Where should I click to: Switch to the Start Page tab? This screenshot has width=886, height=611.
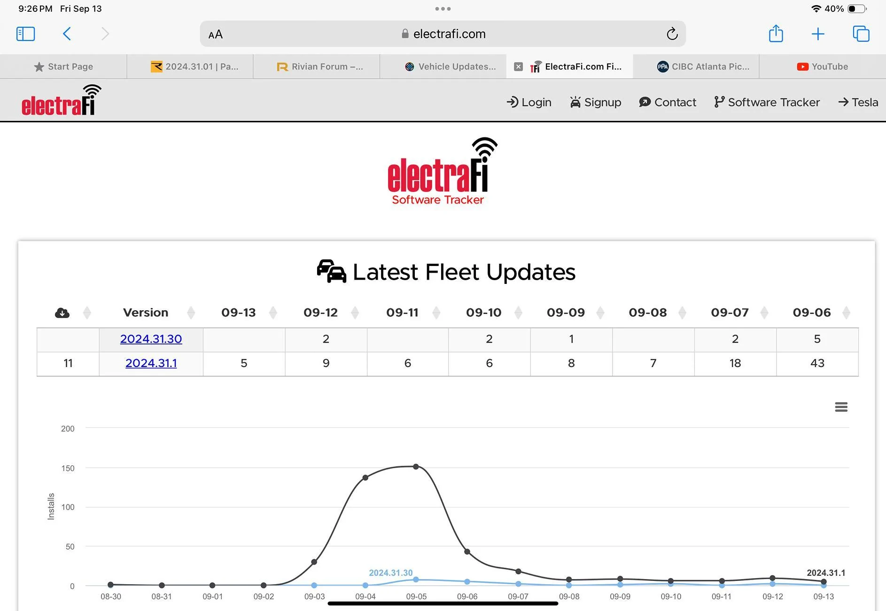(63, 67)
